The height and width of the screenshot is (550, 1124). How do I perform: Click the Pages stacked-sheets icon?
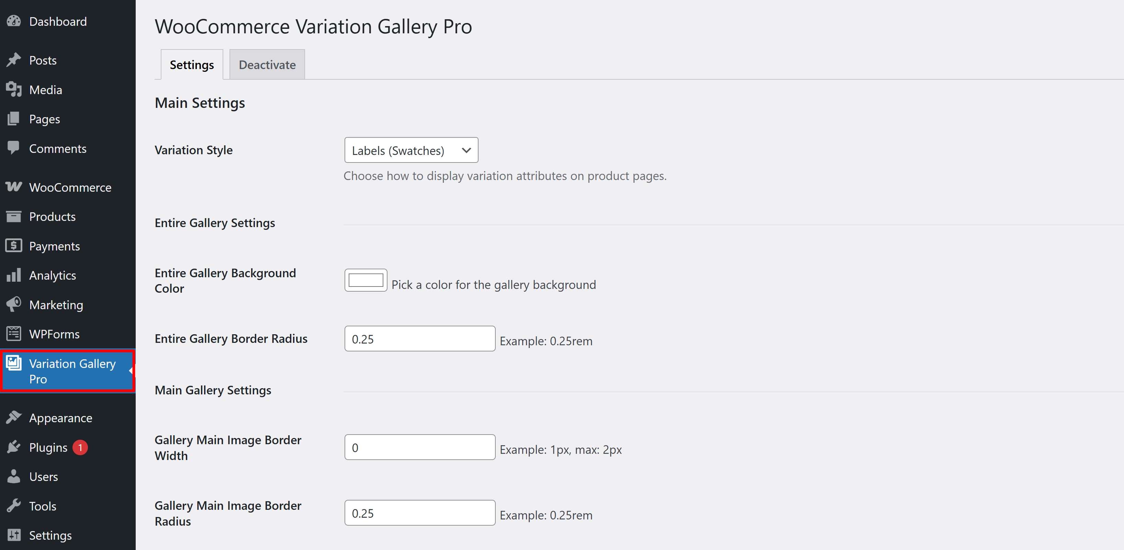click(x=14, y=119)
